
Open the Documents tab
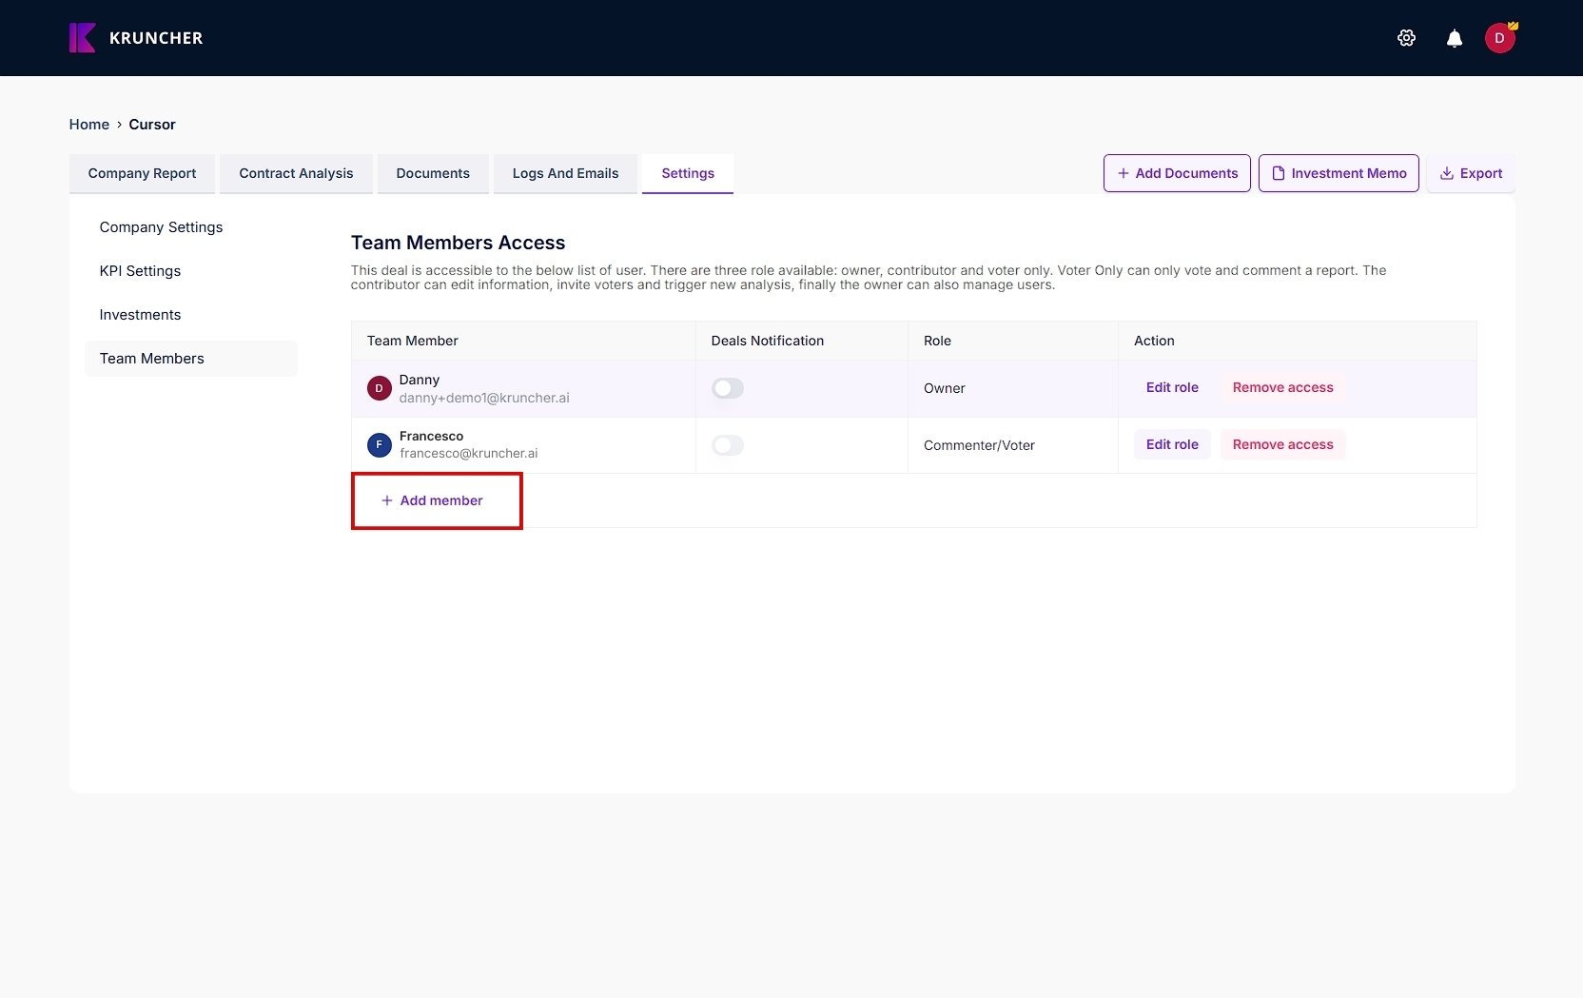click(x=433, y=173)
